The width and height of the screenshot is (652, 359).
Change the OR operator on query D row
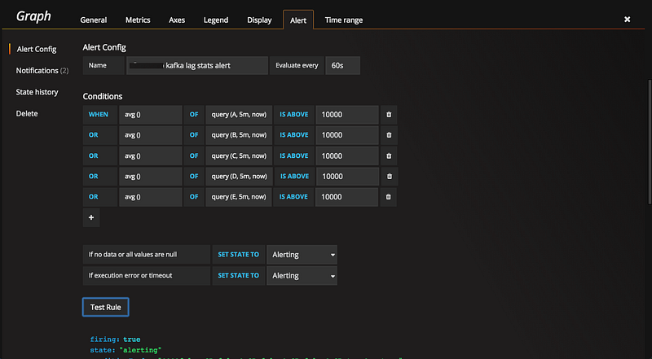(99, 176)
